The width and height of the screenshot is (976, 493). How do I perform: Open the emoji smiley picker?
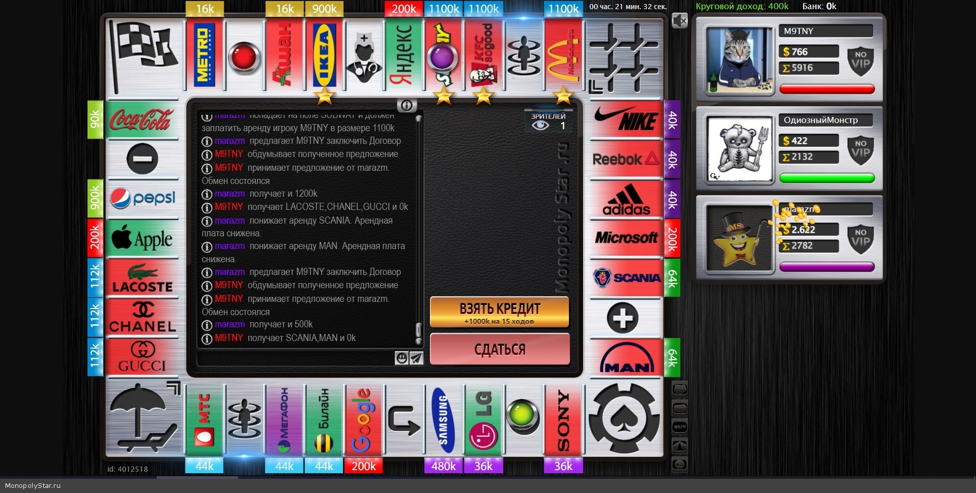click(x=402, y=358)
